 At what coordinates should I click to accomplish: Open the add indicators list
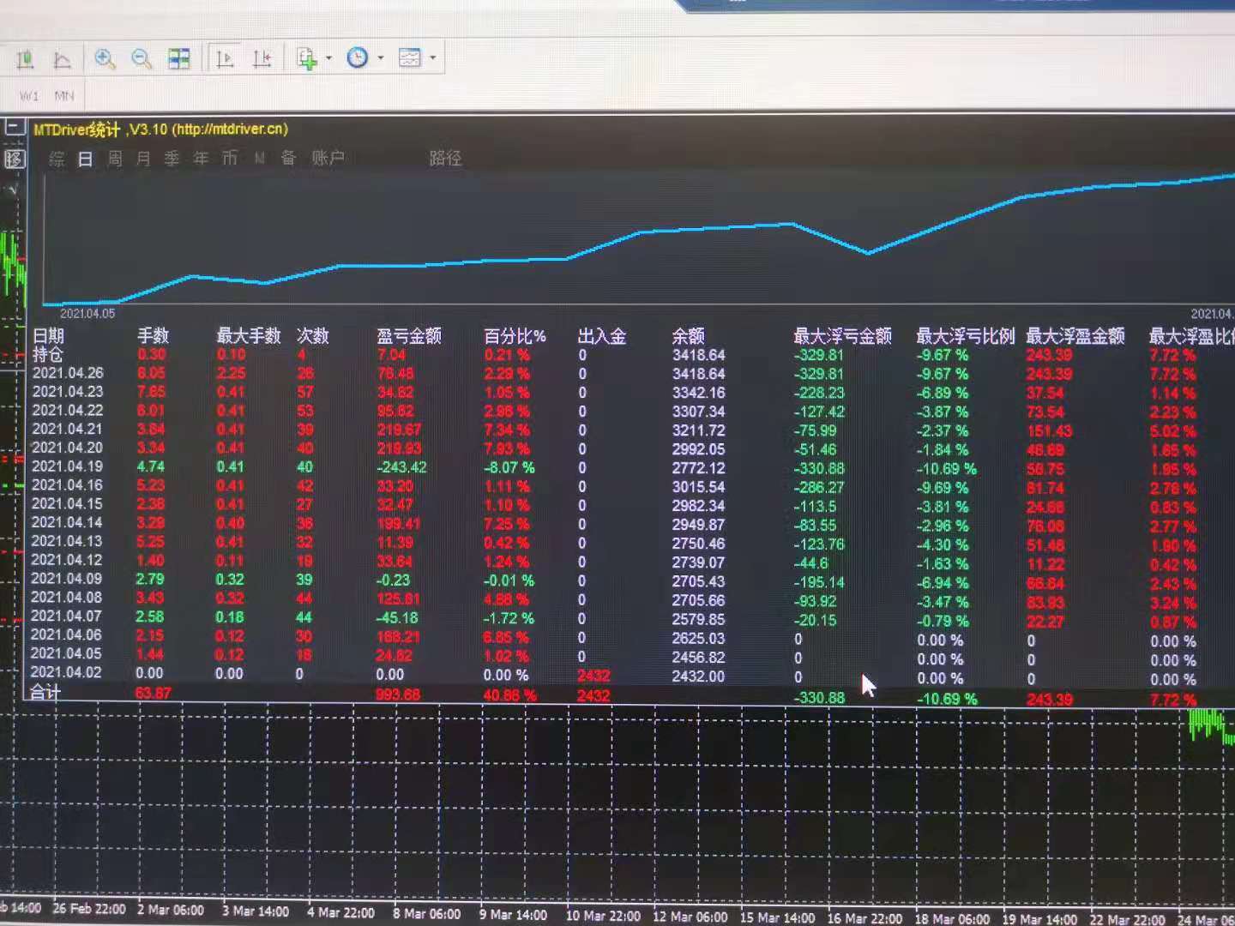point(306,58)
